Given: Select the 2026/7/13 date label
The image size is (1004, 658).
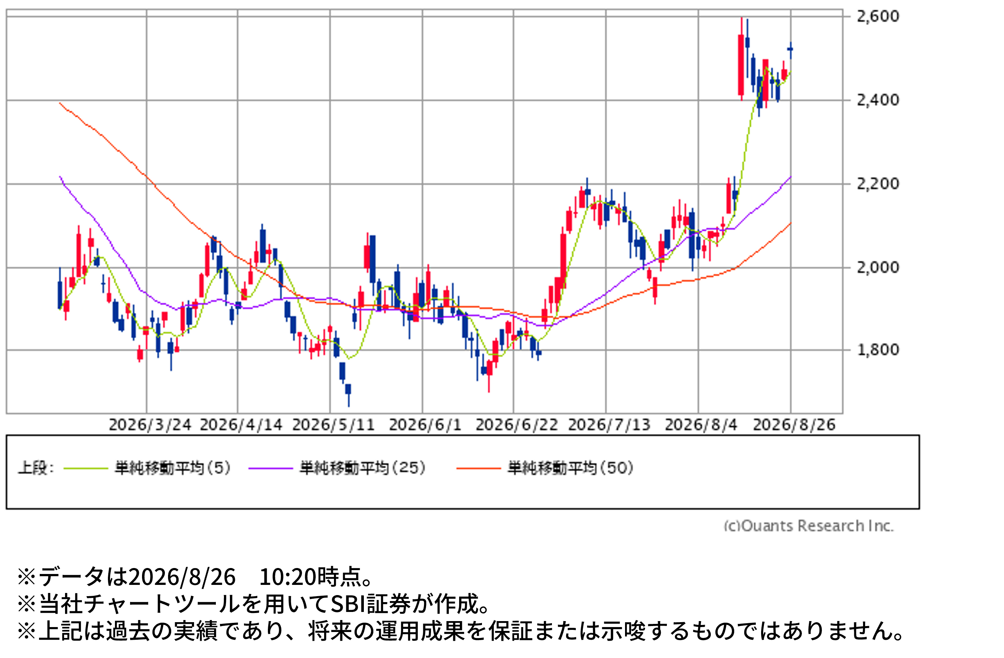Looking at the screenshot, I should pos(609,425).
